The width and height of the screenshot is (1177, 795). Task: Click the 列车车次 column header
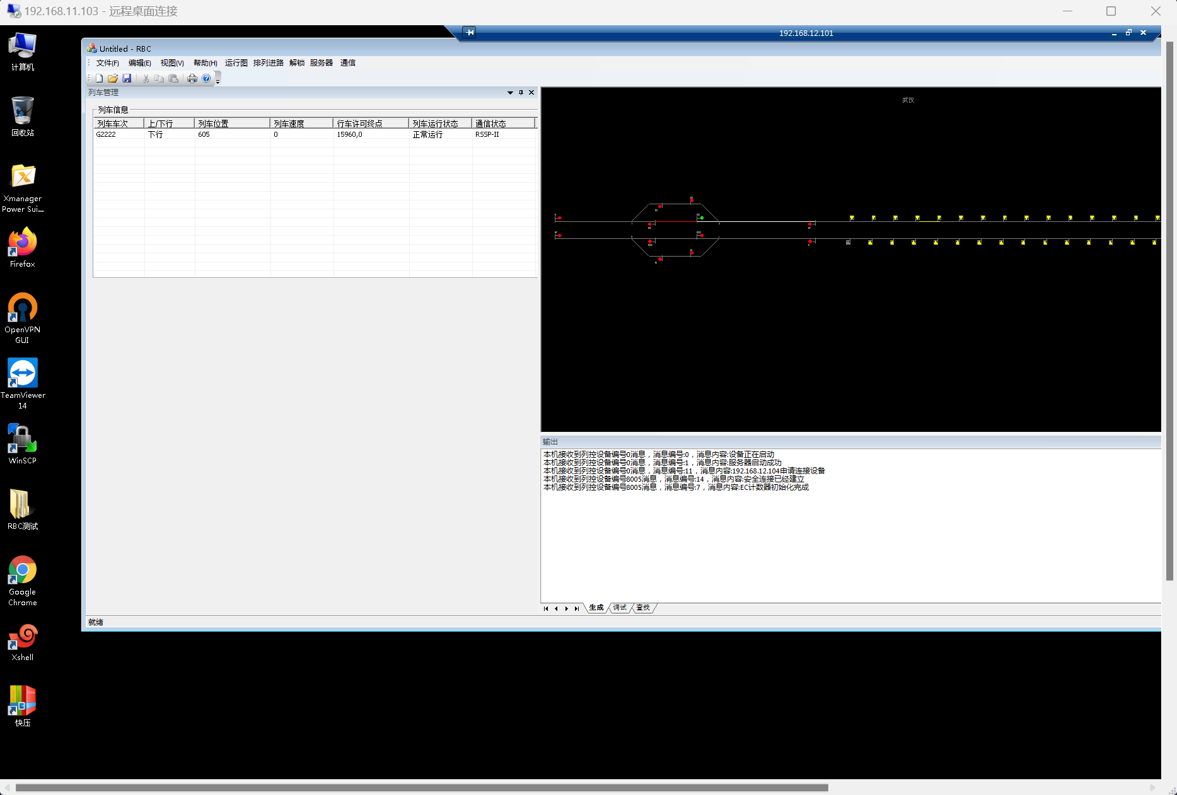click(x=119, y=124)
